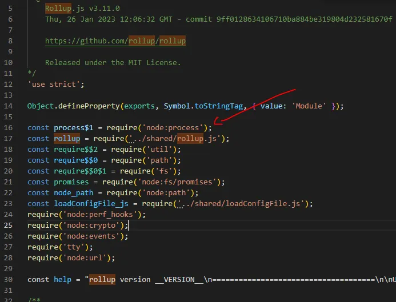Click the Rollup.js v3.11.0 comment text
396x302 pixels.
pyautogui.click(x=82, y=9)
